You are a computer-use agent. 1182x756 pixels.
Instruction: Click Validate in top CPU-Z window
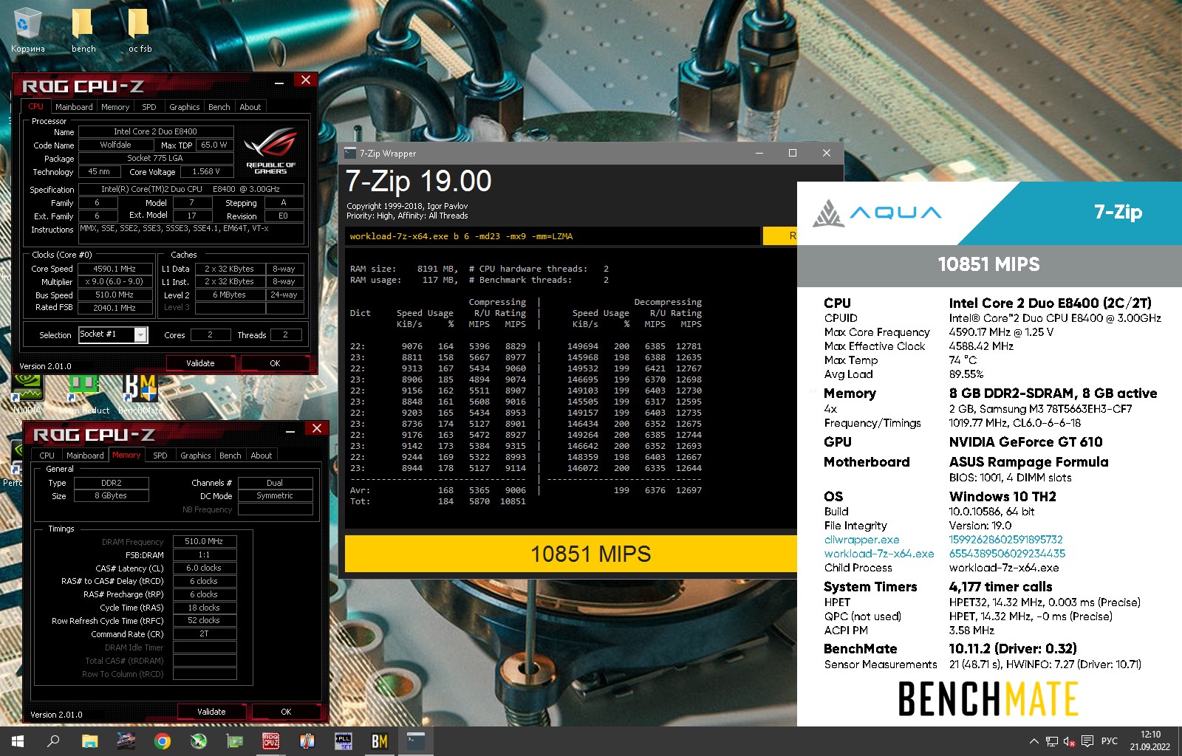[200, 363]
